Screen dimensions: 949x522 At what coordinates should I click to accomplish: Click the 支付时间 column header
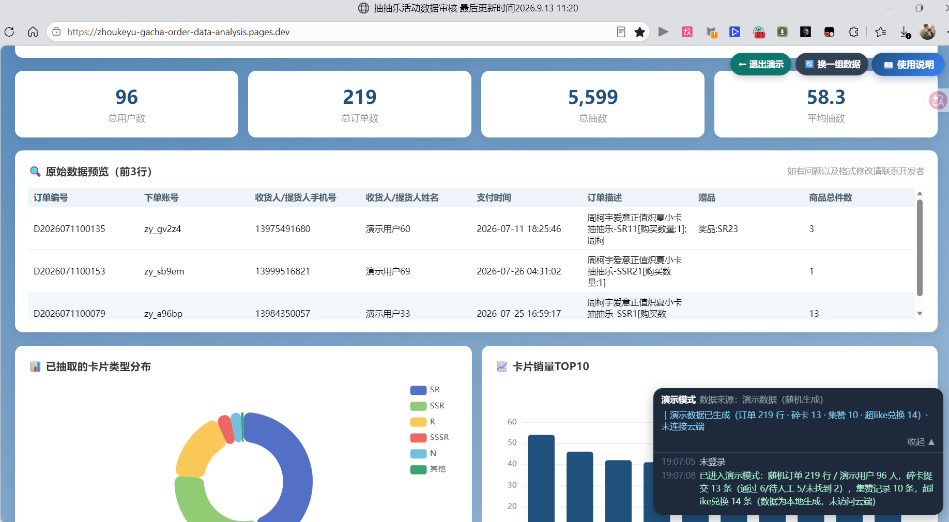click(494, 197)
